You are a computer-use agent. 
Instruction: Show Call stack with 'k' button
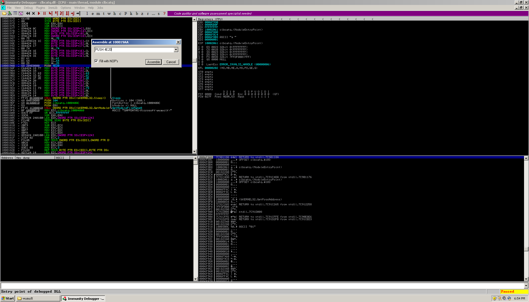pyautogui.click(x=131, y=14)
